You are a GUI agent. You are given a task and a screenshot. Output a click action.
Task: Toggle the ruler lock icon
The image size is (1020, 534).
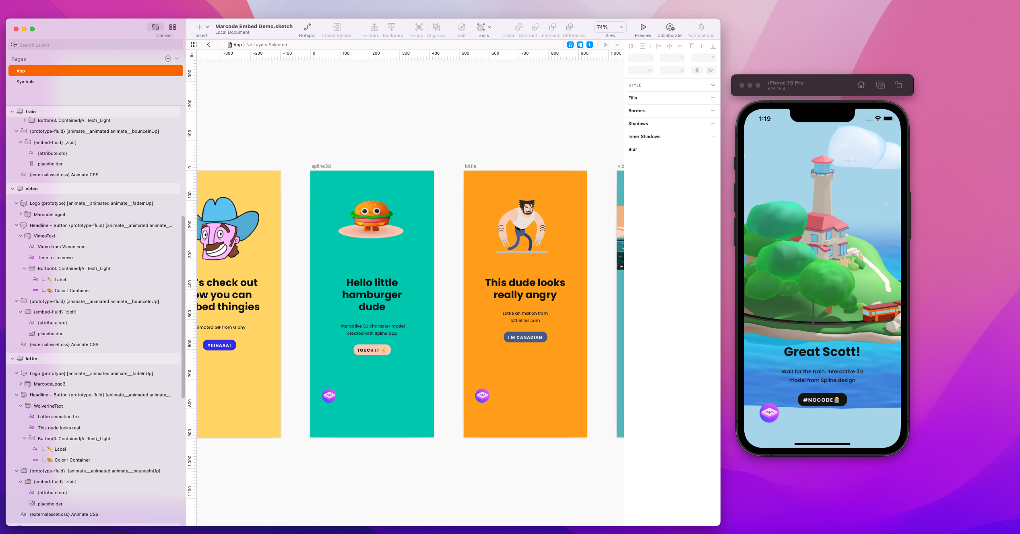[x=192, y=55]
